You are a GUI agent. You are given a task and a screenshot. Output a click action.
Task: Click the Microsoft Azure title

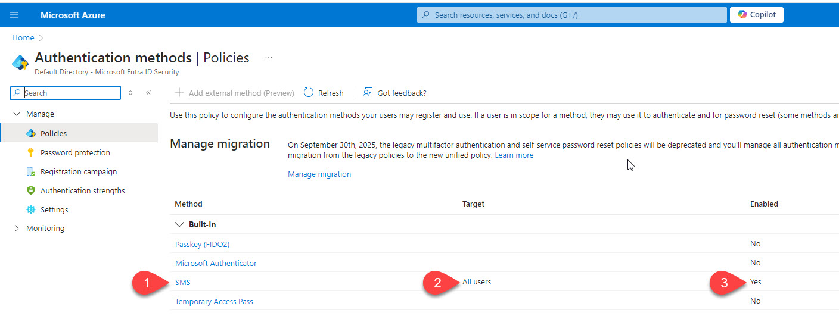pyautogui.click(x=73, y=15)
